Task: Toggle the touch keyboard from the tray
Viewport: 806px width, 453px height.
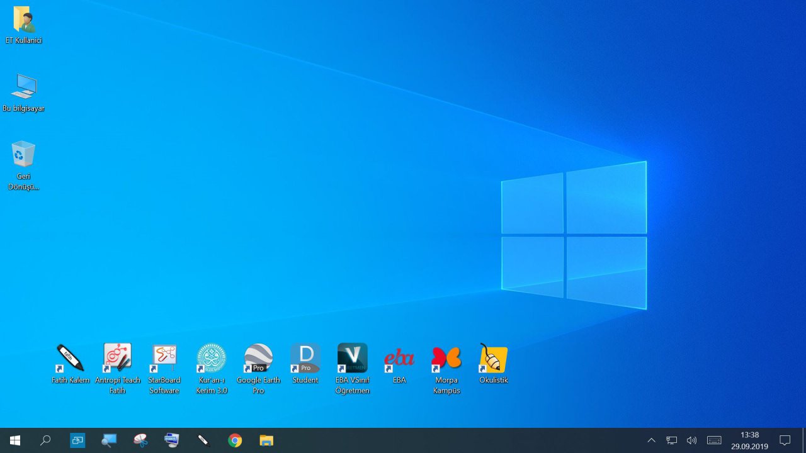Action: (714, 440)
